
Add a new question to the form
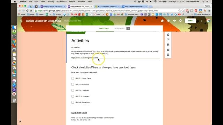tap(168, 35)
